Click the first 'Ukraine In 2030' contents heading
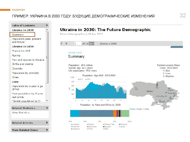This screenshot has height=142, width=190. (x=23, y=30)
